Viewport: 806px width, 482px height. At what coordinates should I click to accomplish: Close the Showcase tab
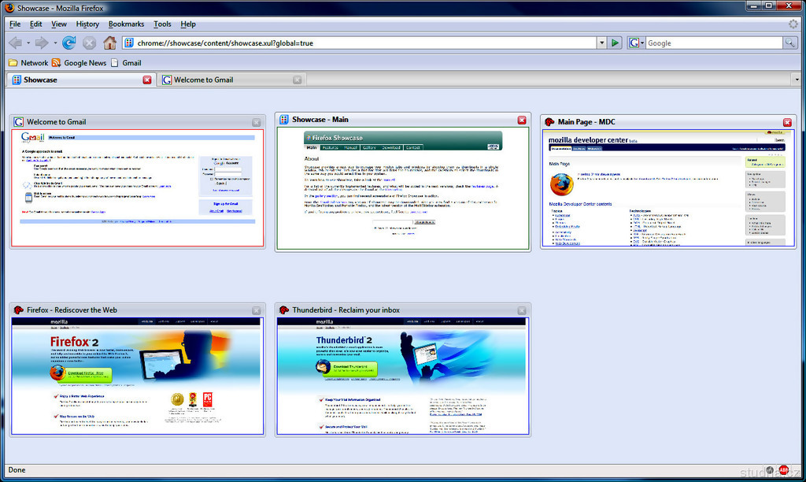coord(147,80)
